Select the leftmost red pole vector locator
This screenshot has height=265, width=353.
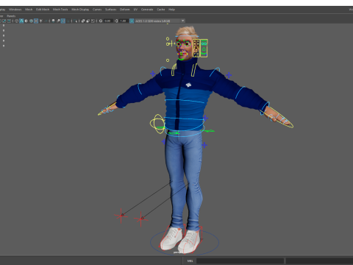(121, 216)
